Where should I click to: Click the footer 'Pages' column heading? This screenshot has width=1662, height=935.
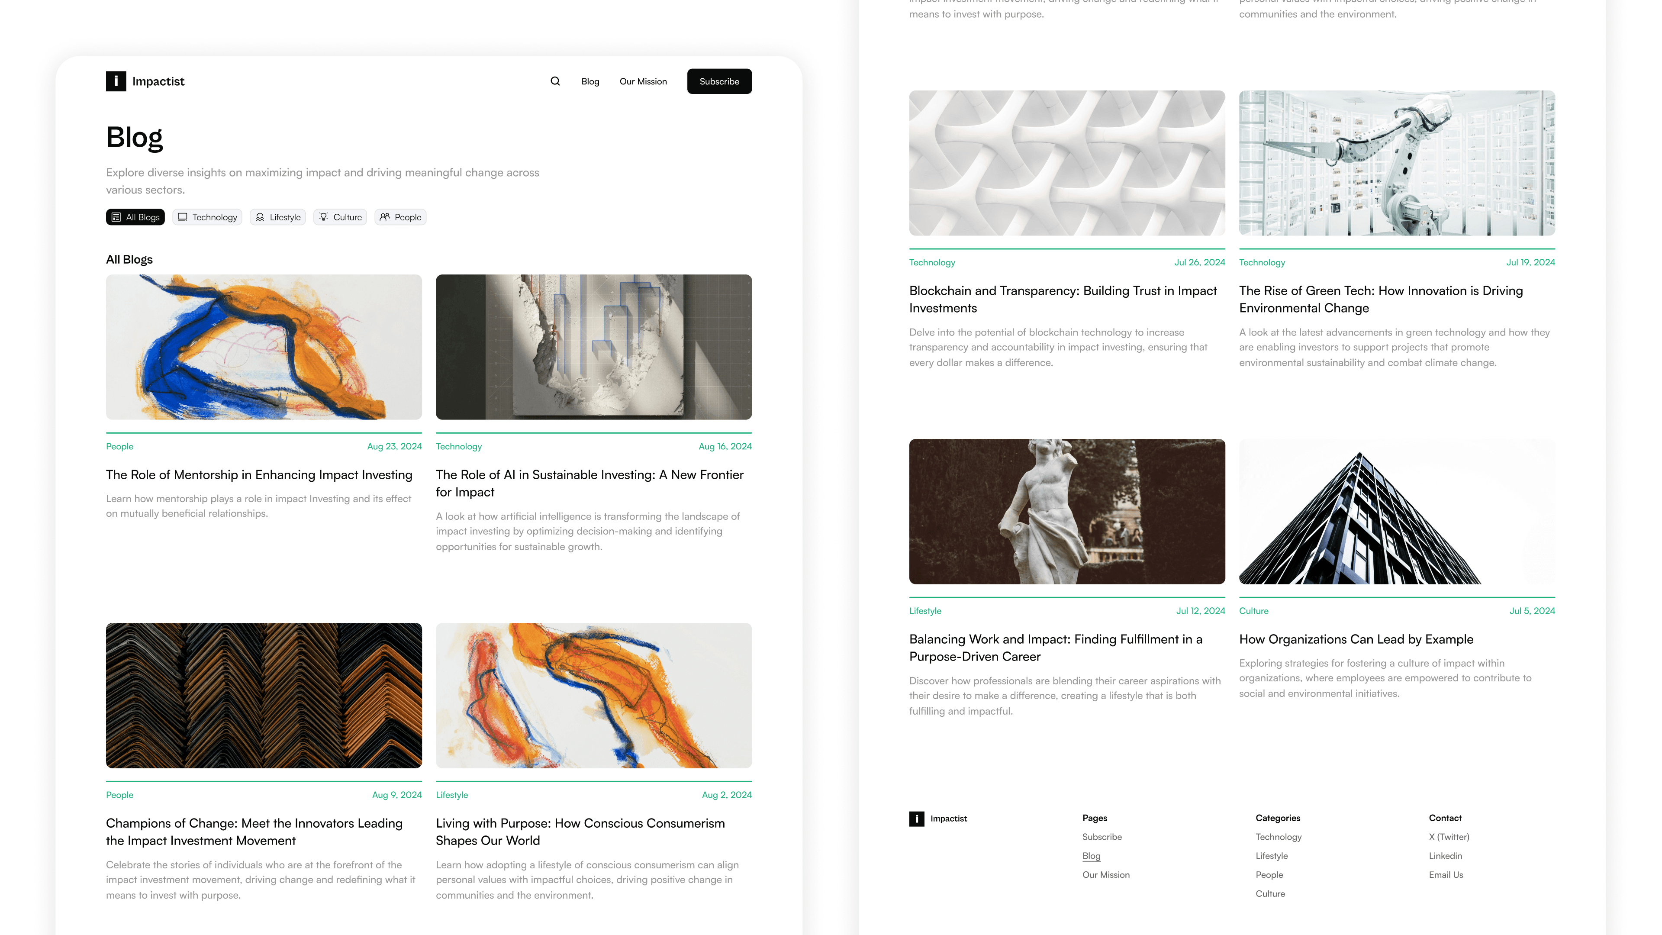point(1095,818)
